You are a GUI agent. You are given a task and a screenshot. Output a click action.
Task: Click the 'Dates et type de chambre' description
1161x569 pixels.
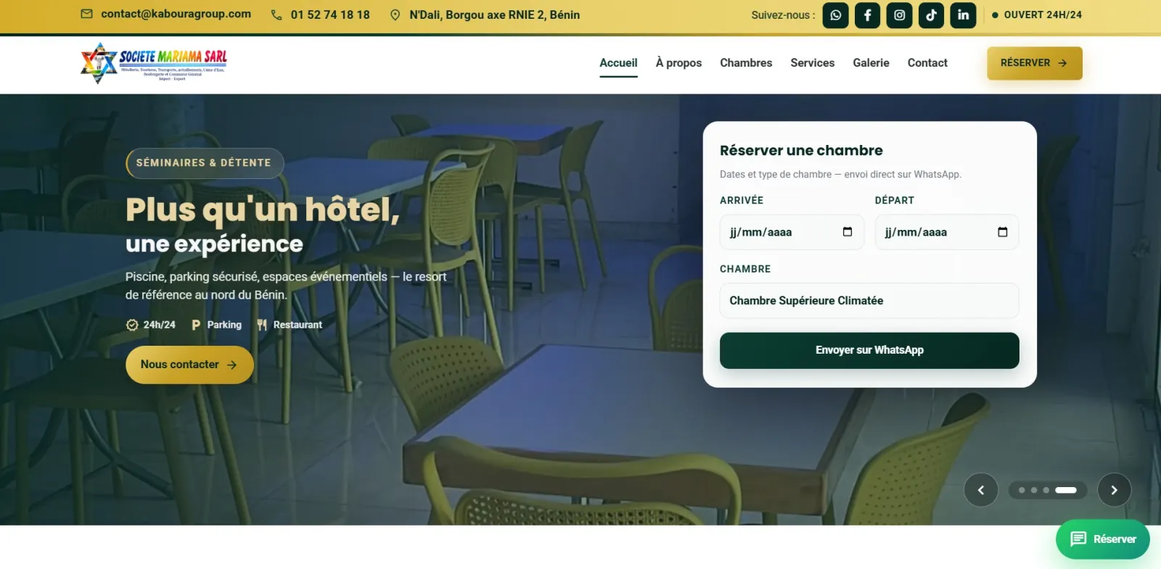coord(840,175)
